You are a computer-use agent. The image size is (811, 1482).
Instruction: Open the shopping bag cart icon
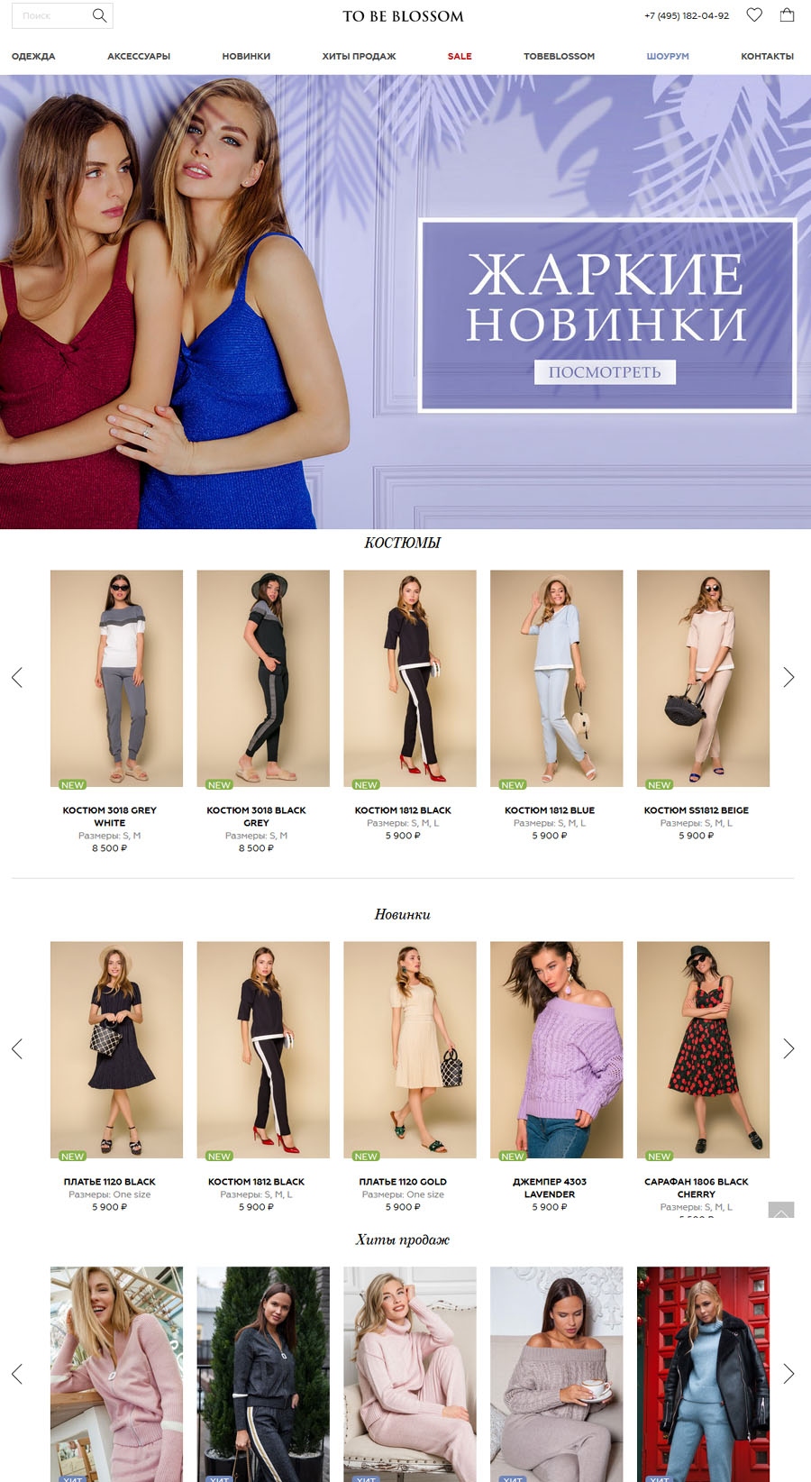(x=787, y=14)
